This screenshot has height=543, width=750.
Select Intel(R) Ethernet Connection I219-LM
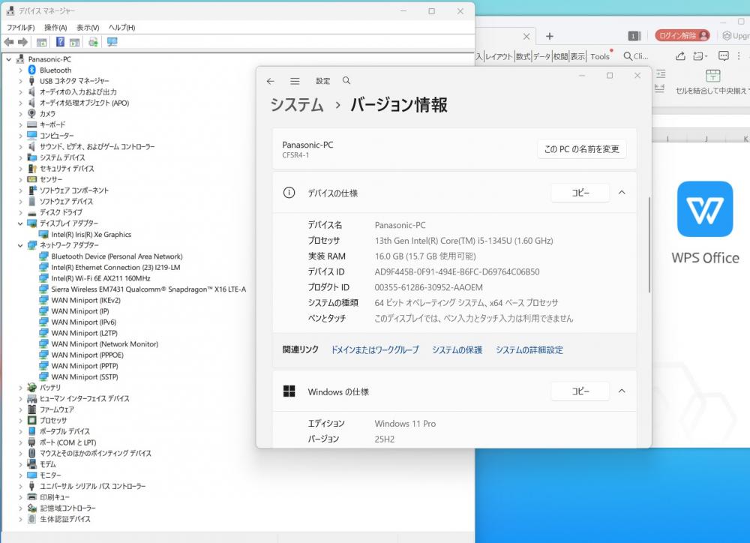[x=115, y=267]
